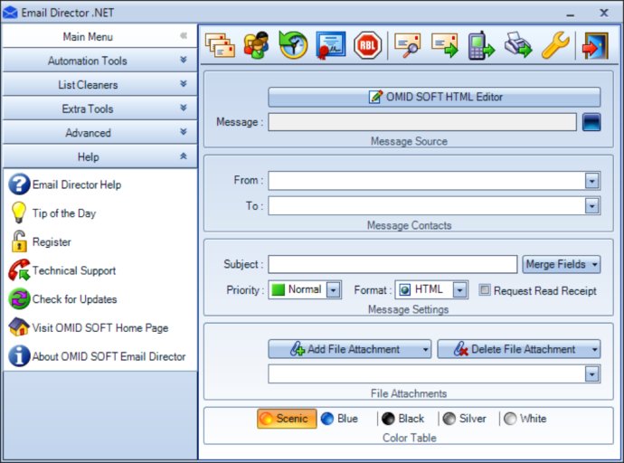Click Add File Attachment button
This screenshot has height=463, width=624.
click(350, 349)
